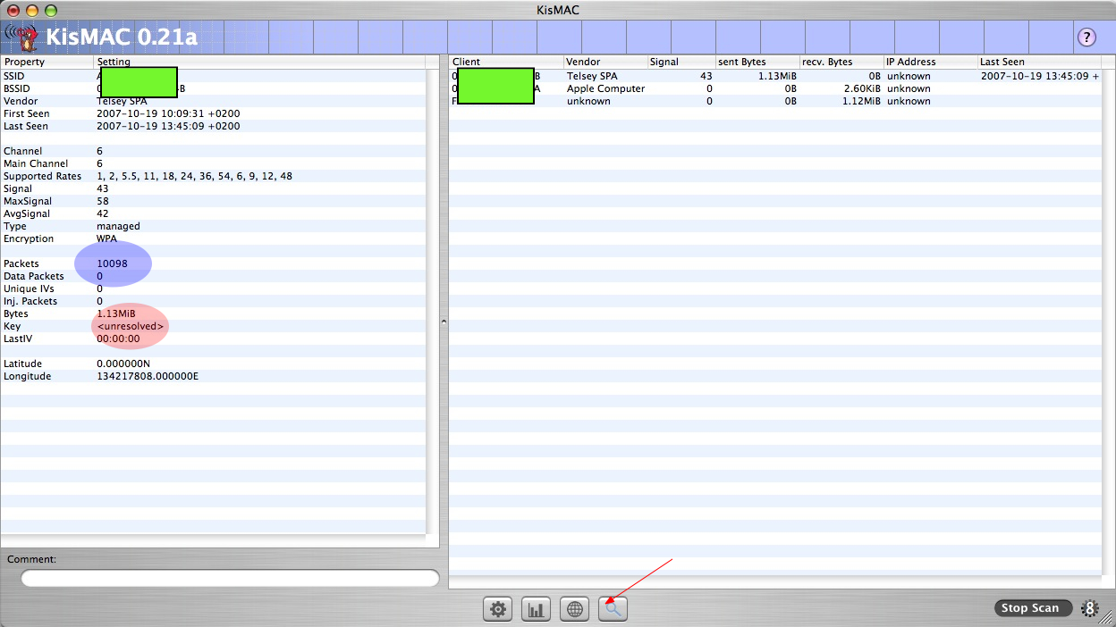Click the client Last Seen 2007-10-19 13:45:09 cell

pos(1040,76)
